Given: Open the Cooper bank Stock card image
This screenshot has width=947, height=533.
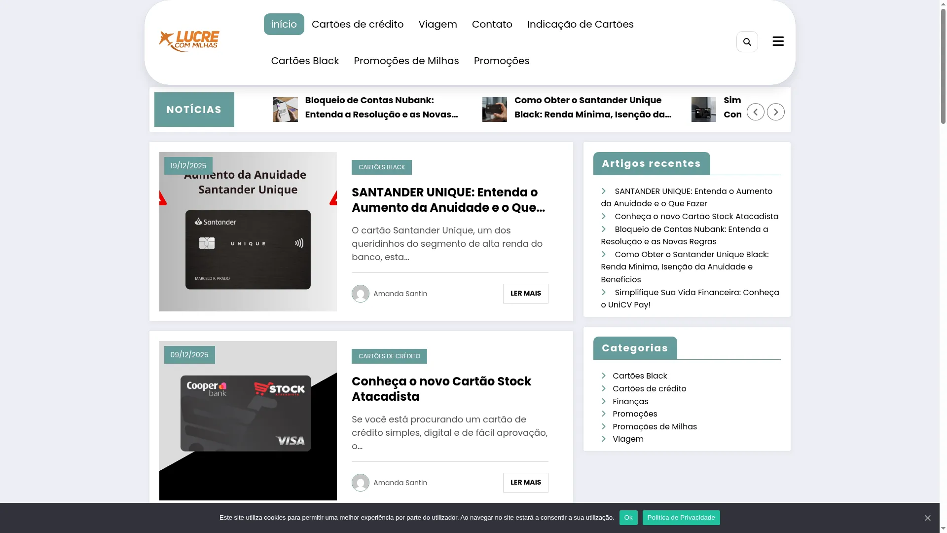Looking at the screenshot, I should 248,420.
